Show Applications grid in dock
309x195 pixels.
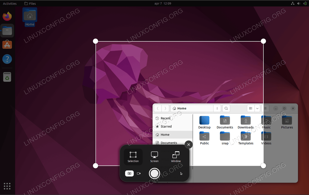pos(7,186)
